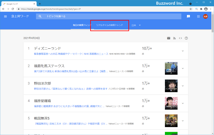The width and height of the screenshot is (214, 135).
Task: Open the 福原愛に離婚請求 article link
Action: click(x=69, y=106)
